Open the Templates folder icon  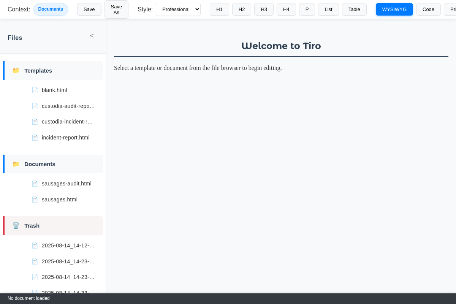pos(16,70)
